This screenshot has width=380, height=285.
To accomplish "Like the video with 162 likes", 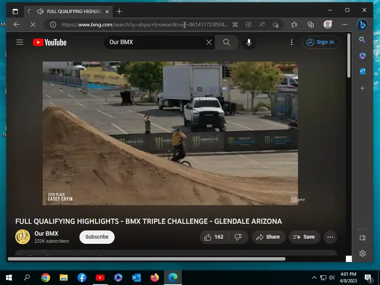I will point(214,237).
